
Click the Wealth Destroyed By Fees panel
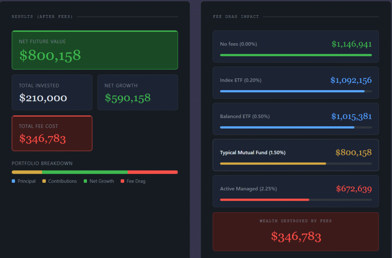click(296, 232)
